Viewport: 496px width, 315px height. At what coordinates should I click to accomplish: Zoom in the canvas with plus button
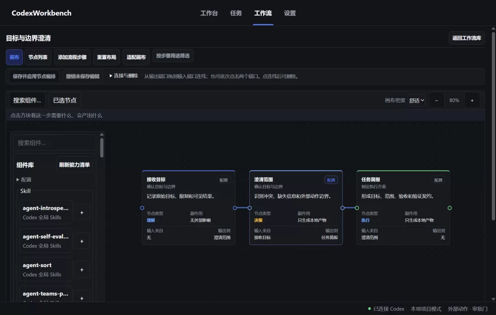click(x=472, y=100)
